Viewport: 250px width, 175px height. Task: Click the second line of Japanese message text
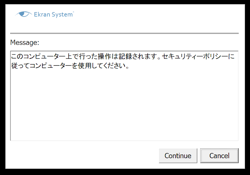coord(70,65)
